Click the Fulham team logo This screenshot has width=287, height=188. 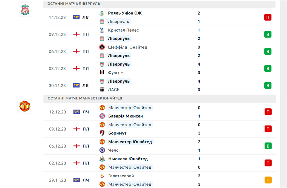pos(102,73)
